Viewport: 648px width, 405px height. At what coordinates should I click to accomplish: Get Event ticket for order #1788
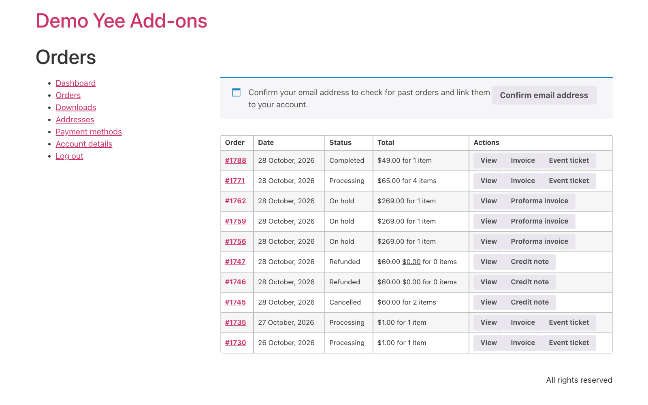click(569, 160)
